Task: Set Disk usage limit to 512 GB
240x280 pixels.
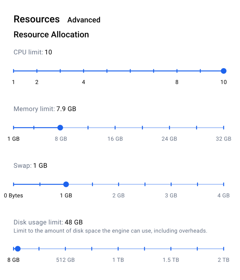Action: (x=65, y=249)
